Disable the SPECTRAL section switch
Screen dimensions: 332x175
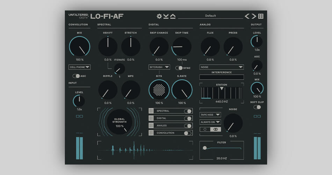point(188,111)
